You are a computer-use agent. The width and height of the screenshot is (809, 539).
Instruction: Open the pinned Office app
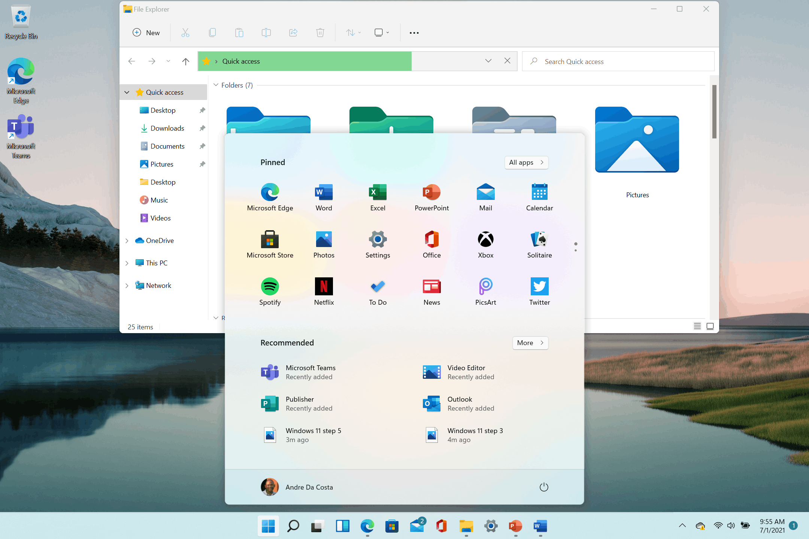[x=432, y=244]
